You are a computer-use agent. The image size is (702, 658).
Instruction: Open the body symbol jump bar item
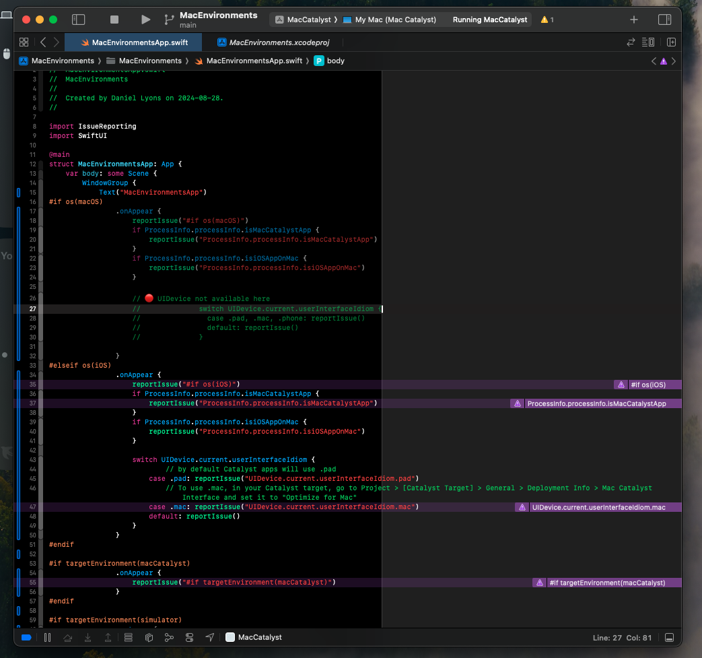(329, 61)
